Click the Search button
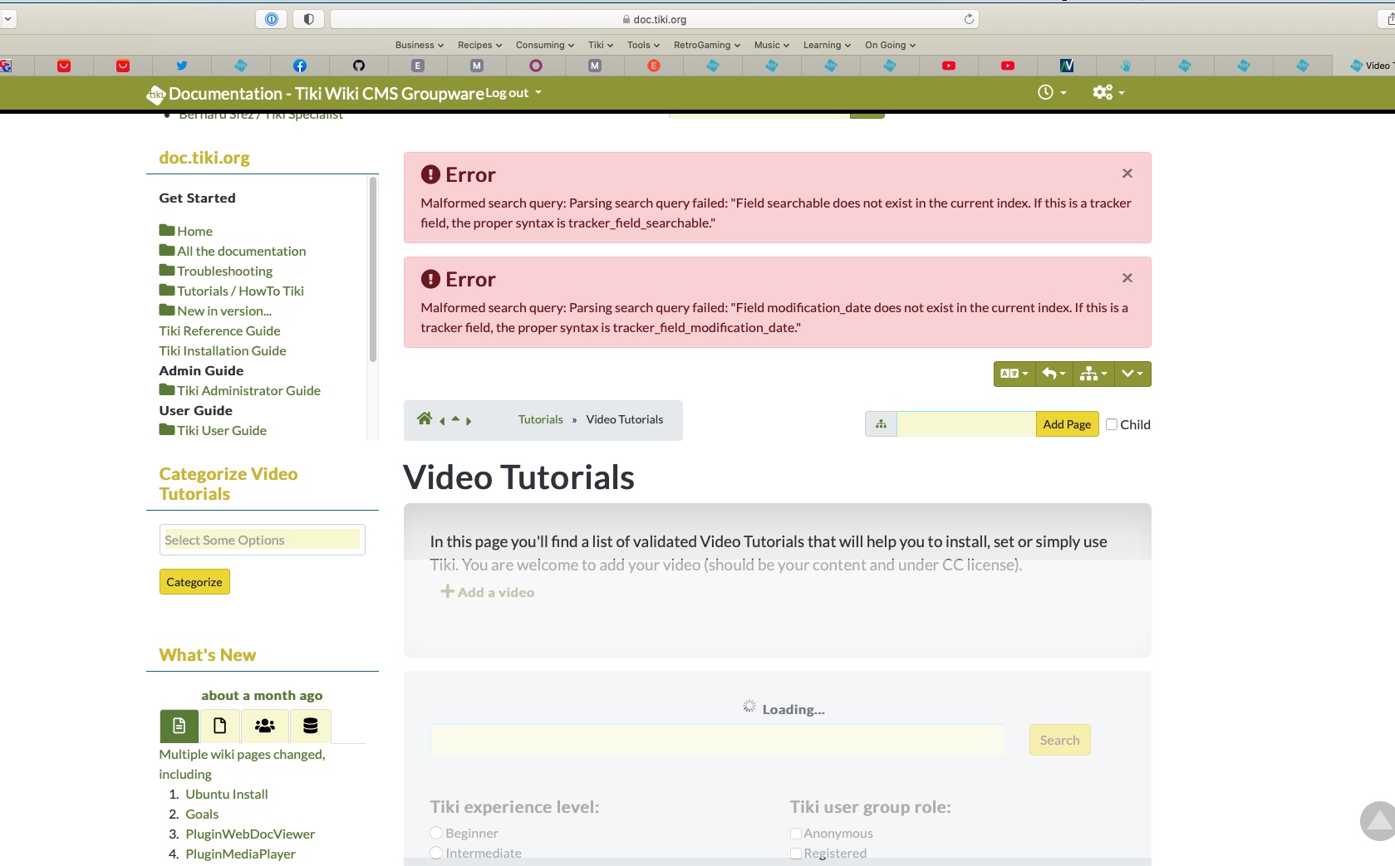 [x=1059, y=740]
